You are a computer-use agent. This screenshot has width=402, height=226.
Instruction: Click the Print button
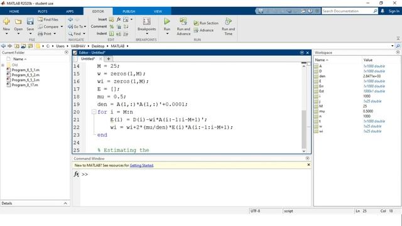tap(45, 34)
